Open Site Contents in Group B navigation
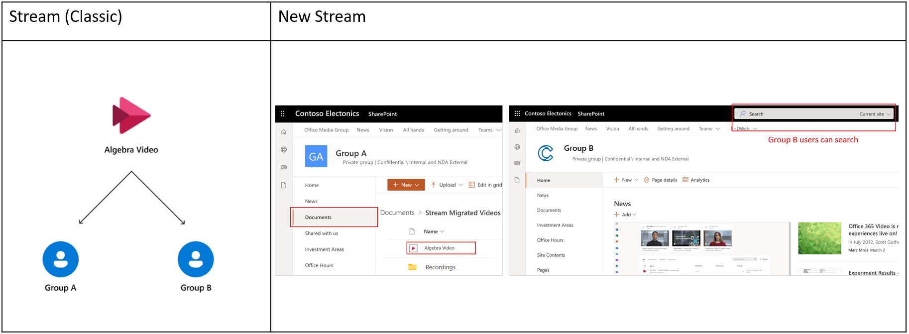The image size is (909, 334). (551, 255)
